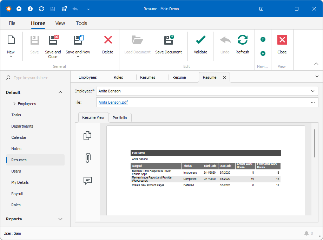Click the Save Document icon

(169, 40)
